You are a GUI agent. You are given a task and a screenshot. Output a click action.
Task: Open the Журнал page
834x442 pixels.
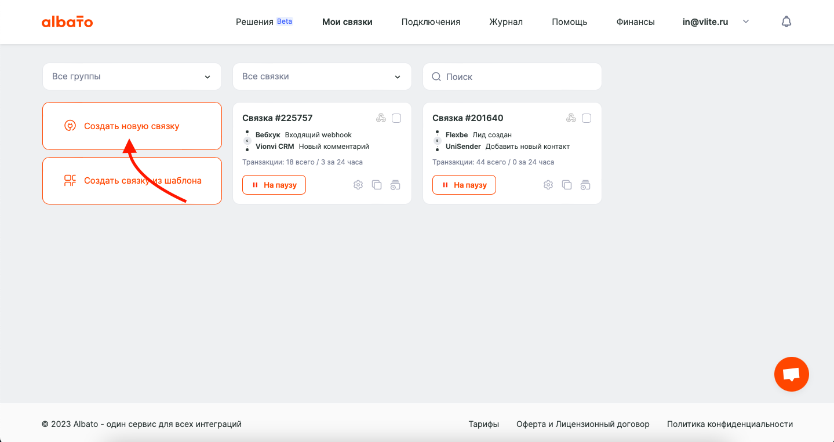(506, 22)
